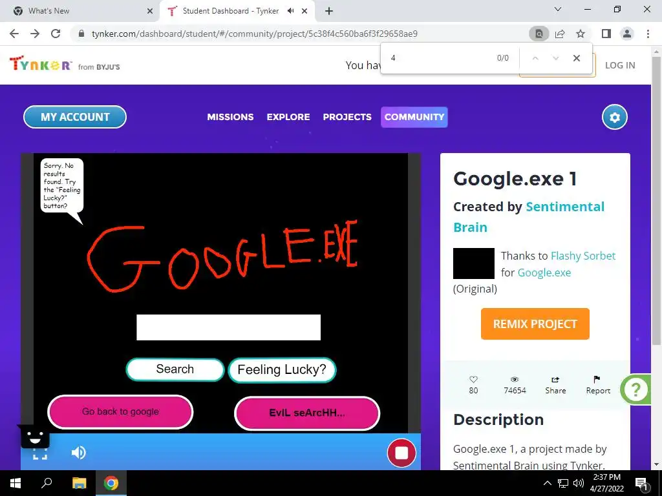Click the eye views icon
The width and height of the screenshot is (662, 496).
point(514,379)
